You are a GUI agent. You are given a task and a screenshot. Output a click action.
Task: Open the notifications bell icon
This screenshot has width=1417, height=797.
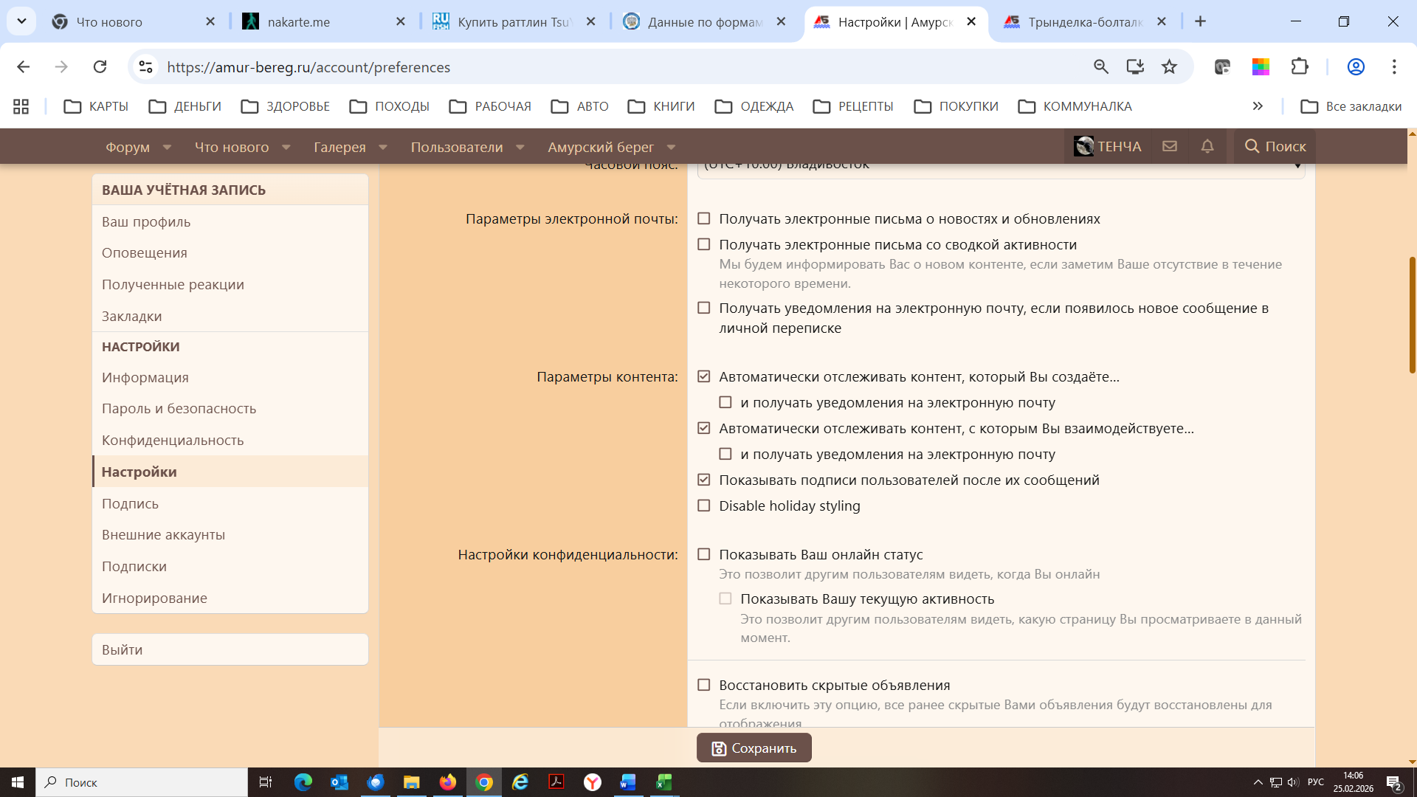1207,146
